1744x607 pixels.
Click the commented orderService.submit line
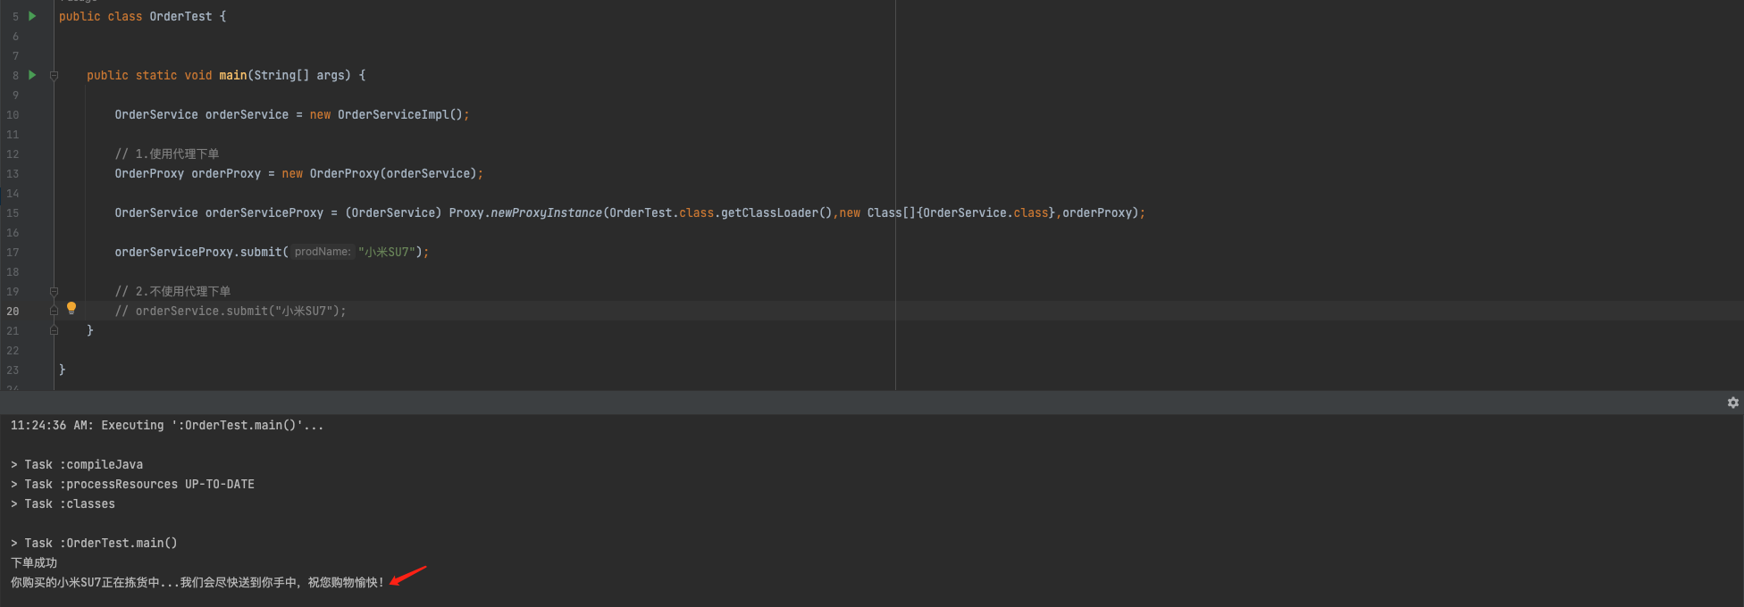pyautogui.click(x=230, y=311)
